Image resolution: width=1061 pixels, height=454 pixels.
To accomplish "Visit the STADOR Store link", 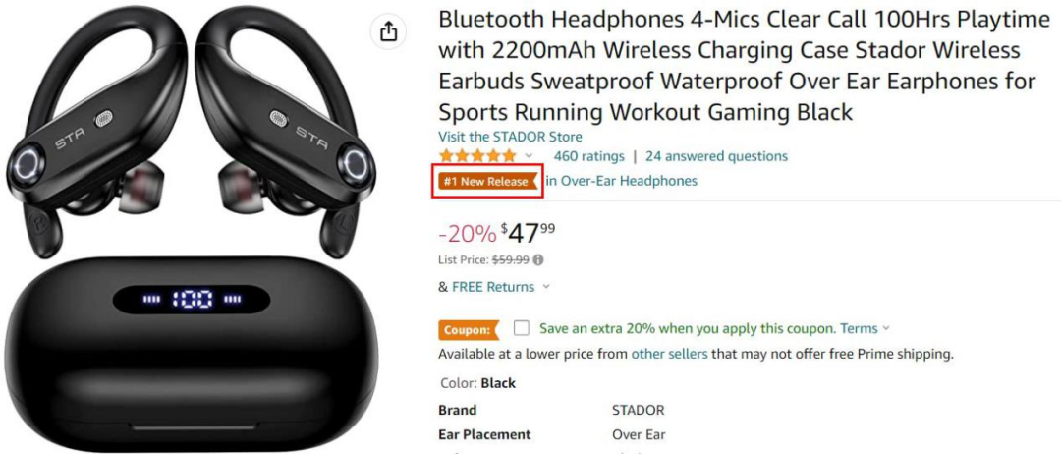I will pos(510,137).
